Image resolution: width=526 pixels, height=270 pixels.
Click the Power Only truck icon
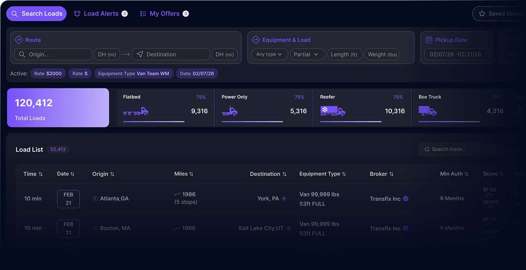click(229, 111)
